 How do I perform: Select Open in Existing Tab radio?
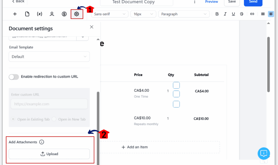point(13,119)
